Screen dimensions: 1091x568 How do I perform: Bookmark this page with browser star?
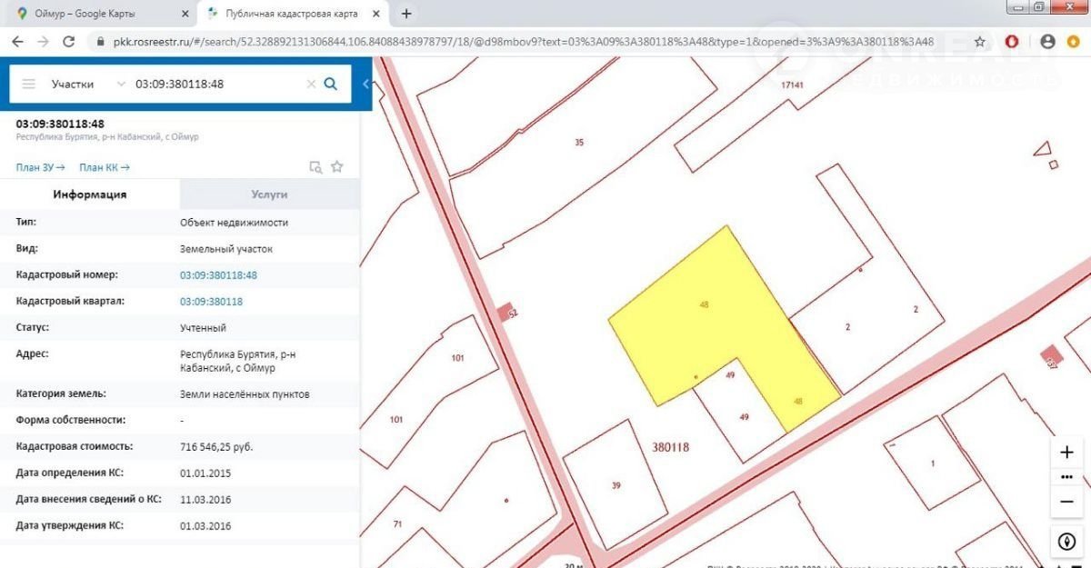tap(979, 42)
